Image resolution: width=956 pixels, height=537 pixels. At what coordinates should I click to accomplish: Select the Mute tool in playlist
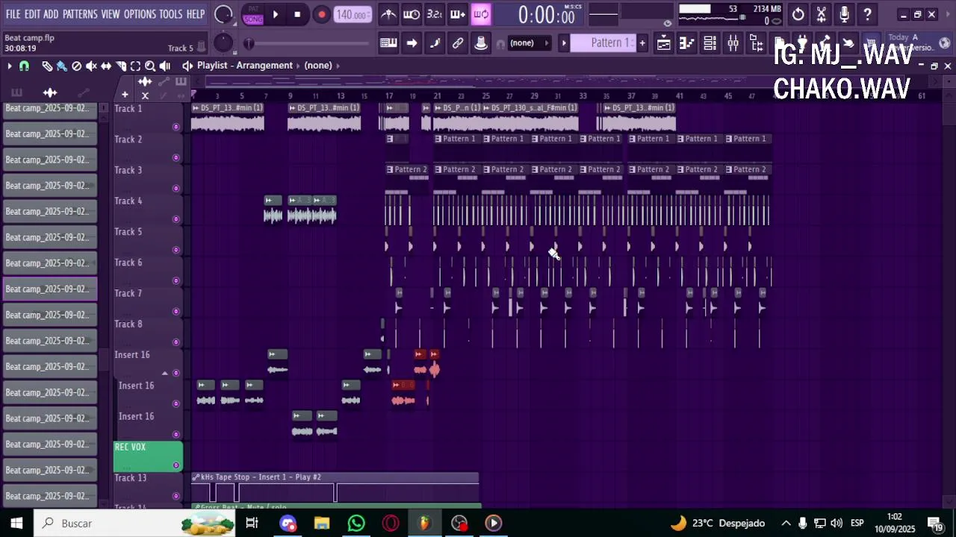click(x=91, y=66)
